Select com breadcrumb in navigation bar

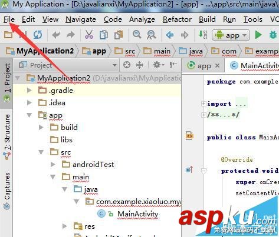[x=224, y=51]
